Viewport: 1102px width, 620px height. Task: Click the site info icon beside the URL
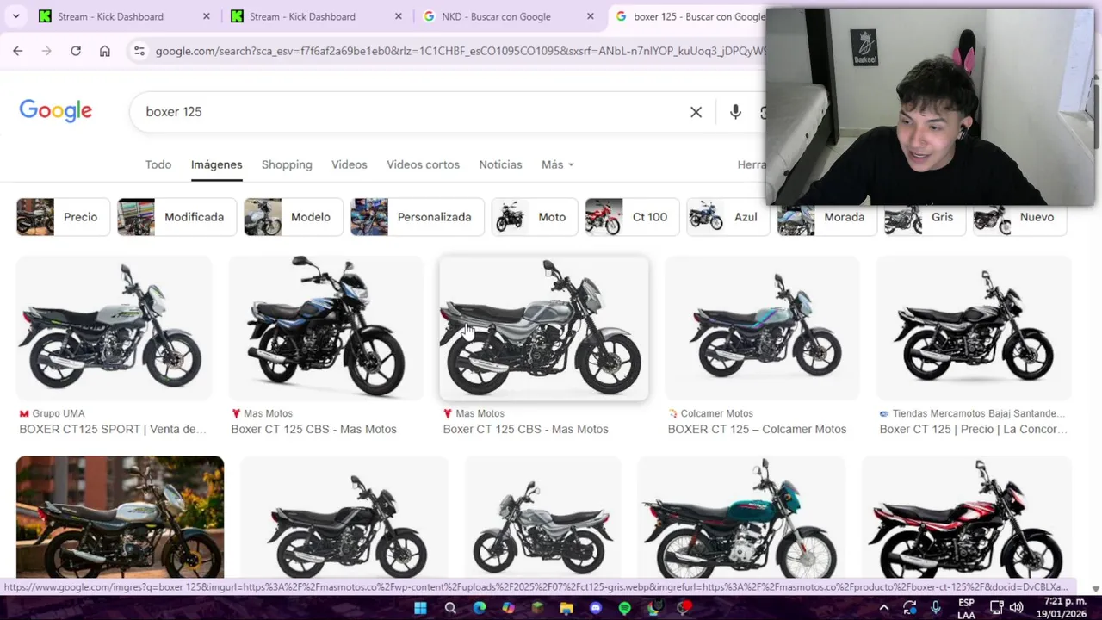coord(139,51)
